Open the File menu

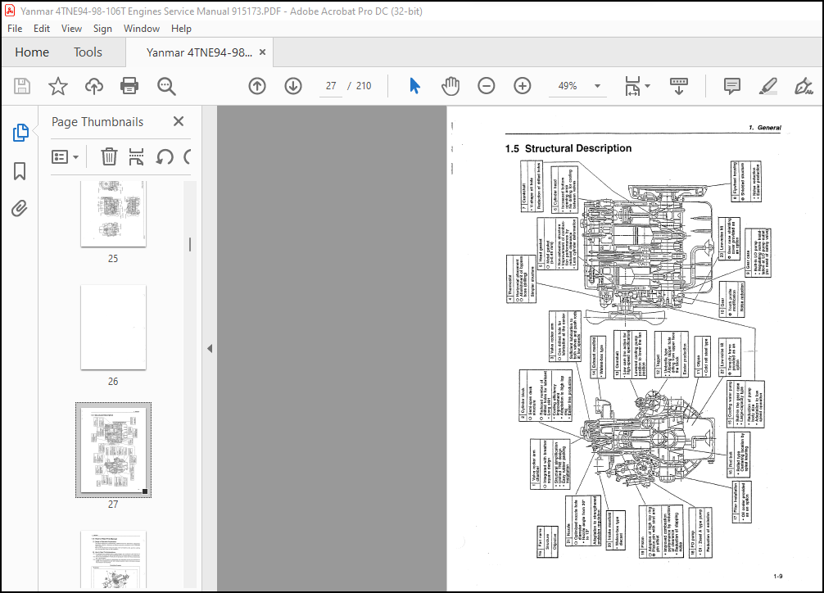15,29
